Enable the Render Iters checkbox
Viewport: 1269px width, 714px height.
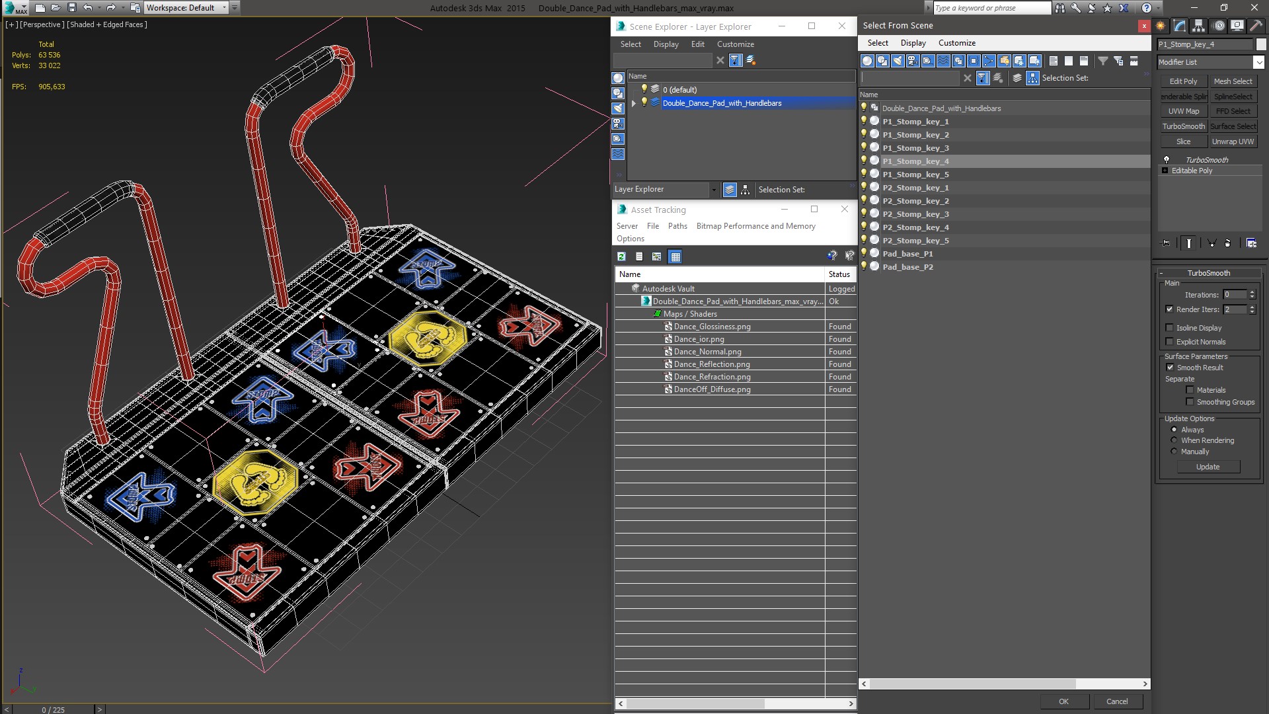coord(1169,309)
